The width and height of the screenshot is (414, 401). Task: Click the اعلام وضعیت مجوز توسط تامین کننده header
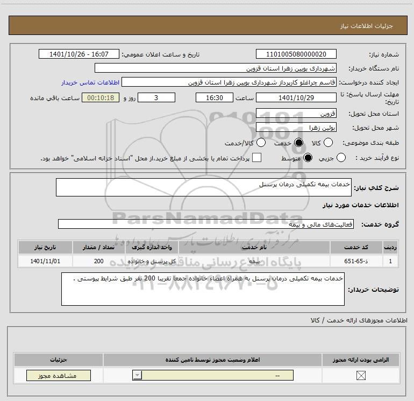coord(212,360)
